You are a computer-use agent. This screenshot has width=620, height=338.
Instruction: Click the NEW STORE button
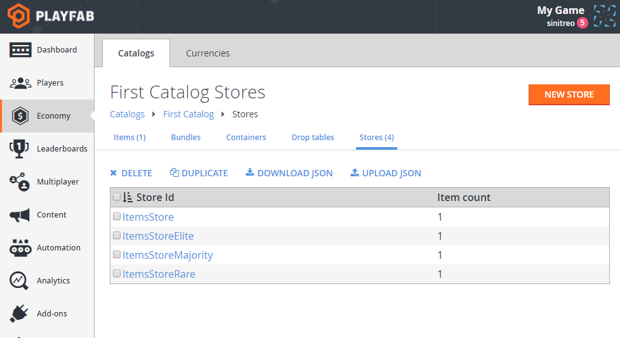pos(569,94)
